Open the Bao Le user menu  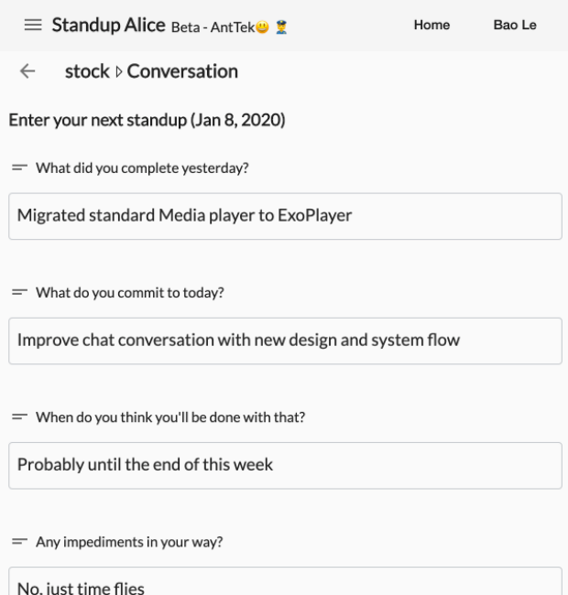coord(515,25)
